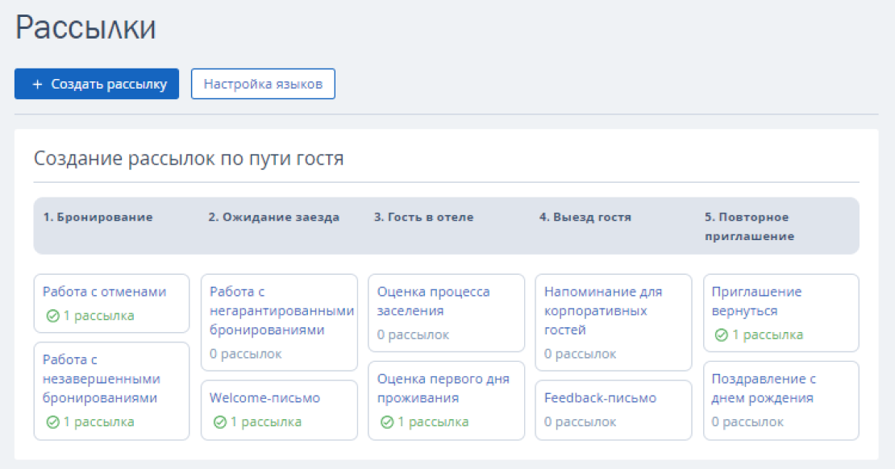The width and height of the screenshot is (895, 469).
Task: Click the 3. Гость в отеле stage header
Action: click(423, 217)
